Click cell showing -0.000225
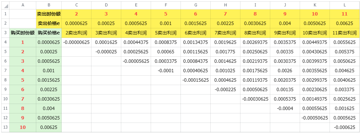 (225, 89)
